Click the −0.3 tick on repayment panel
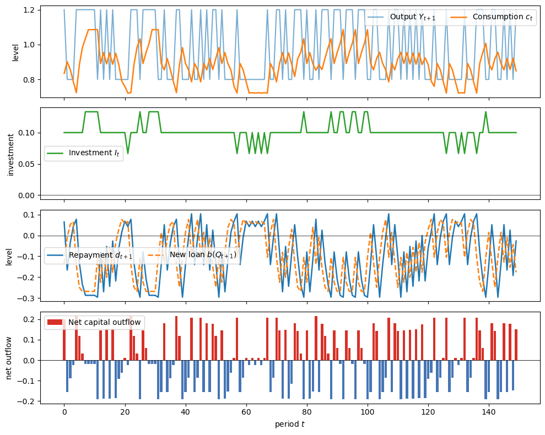 pos(26,298)
